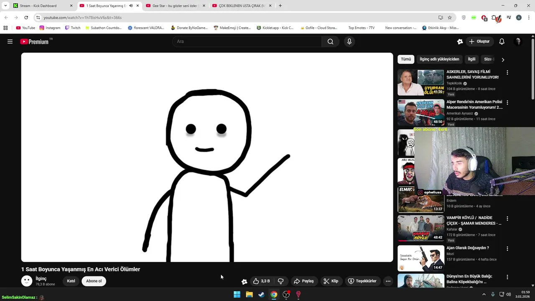Image resolution: width=535 pixels, height=301 pixels.
Task: Mute the playing YouTube tab speaker icon
Action: (131, 6)
